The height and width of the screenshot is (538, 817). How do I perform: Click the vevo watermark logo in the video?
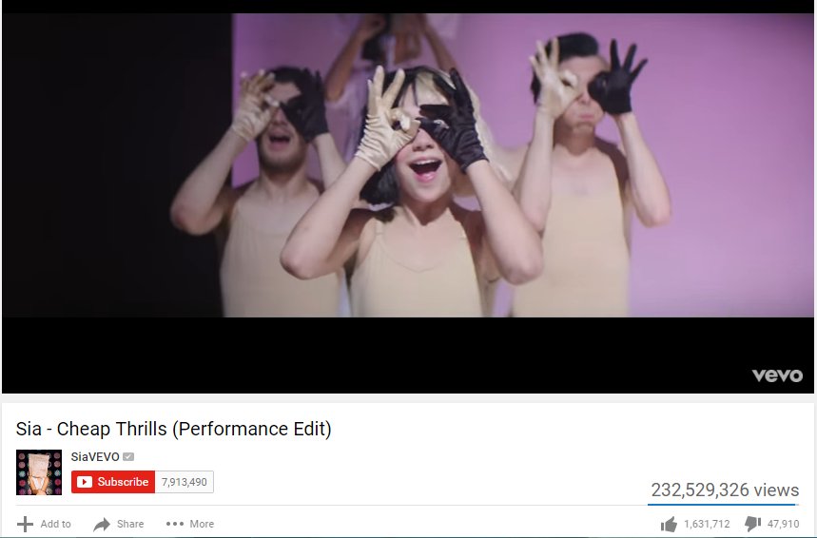pyautogui.click(x=777, y=375)
